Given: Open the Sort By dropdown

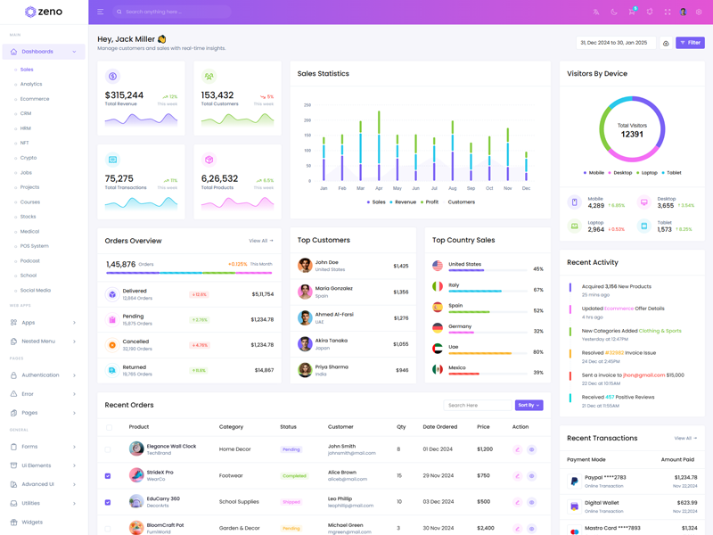Looking at the screenshot, I should (x=529, y=405).
